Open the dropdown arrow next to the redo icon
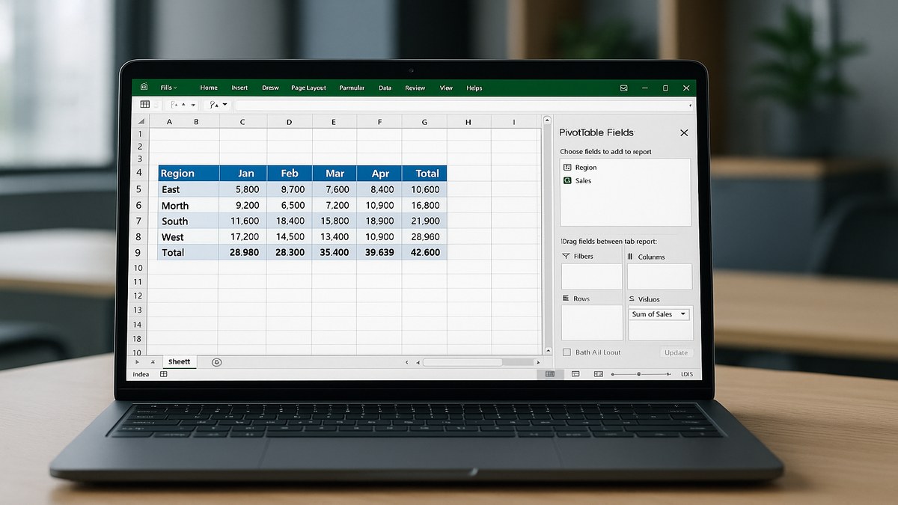Screen dimensions: 898x505 (x=224, y=105)
